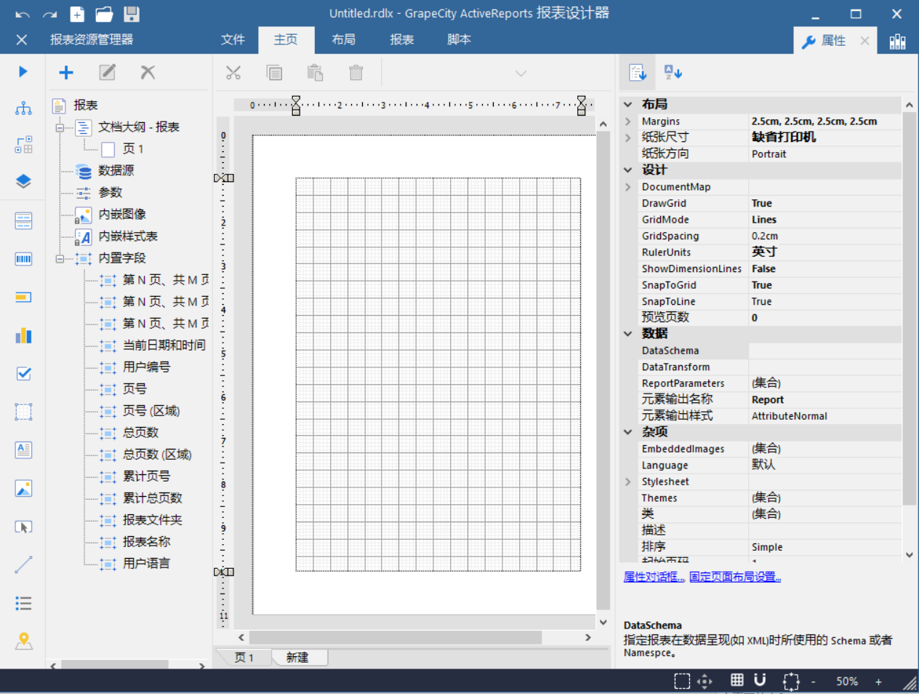Expand the Margins property

click(x=627, y=121)
